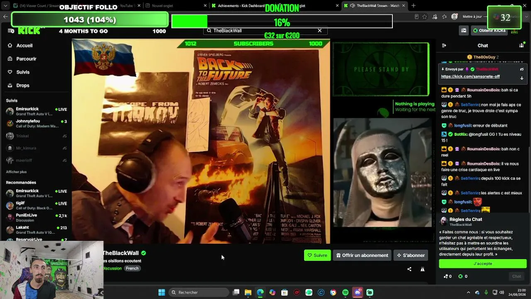Open the kick.com/sansonete-off pinned link
This screenshot has width=531, height=299.
[470, 77]
